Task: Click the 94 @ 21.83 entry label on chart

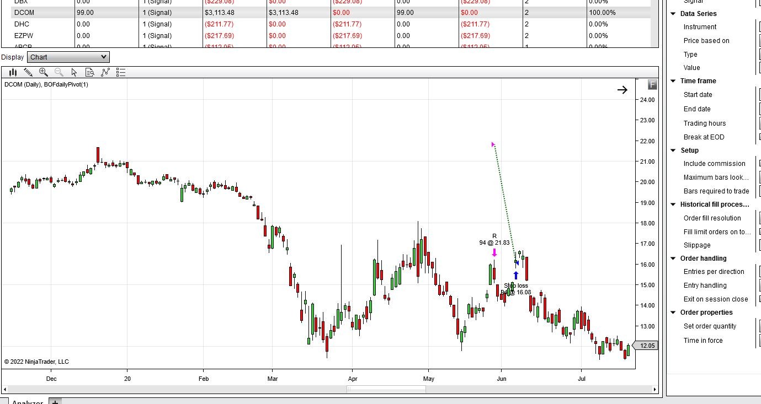Action: pyautogui.click(x=494, y=243)
